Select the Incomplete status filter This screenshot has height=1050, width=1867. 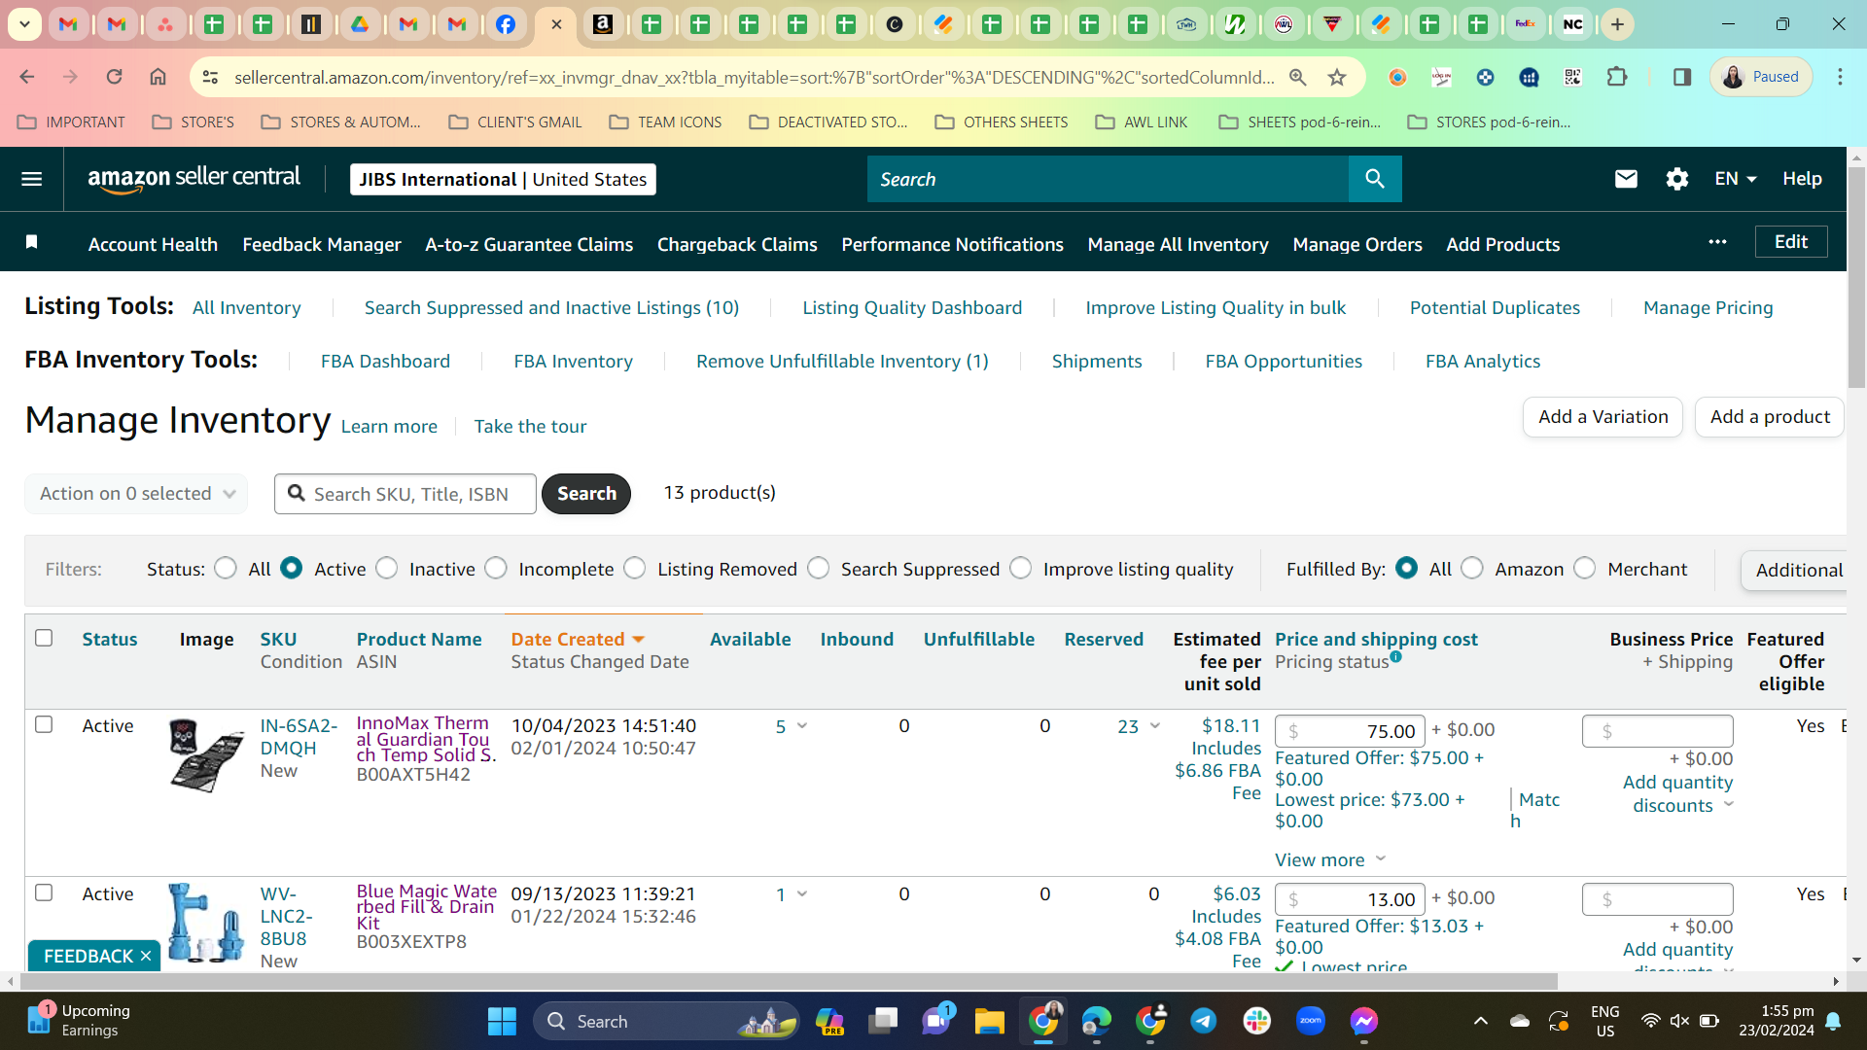tap(496, 568)
